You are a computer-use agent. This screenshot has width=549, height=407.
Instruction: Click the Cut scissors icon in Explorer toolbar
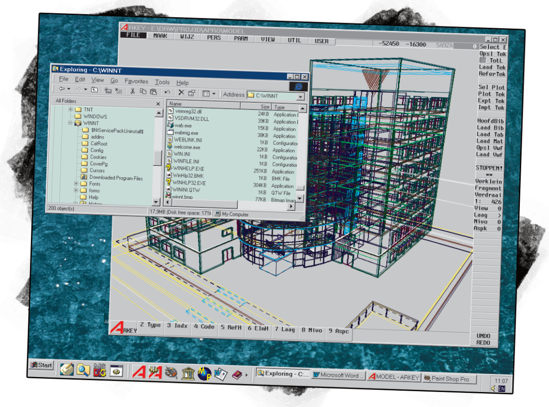pyautogui.click(x=133, y=91)
